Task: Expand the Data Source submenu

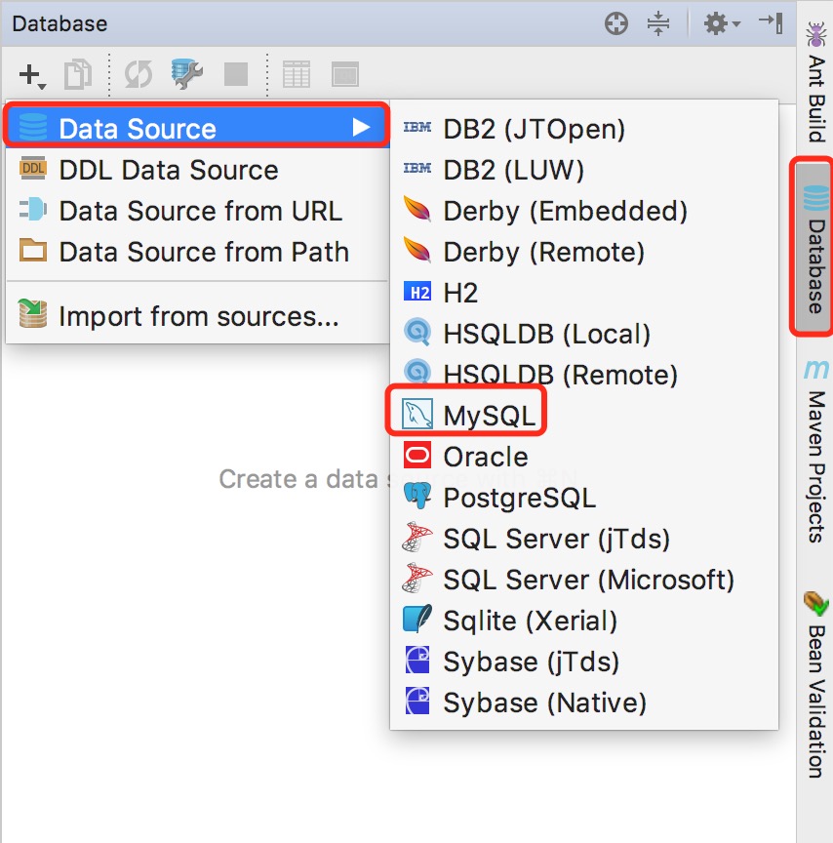Action: click(x=196, y=128)
